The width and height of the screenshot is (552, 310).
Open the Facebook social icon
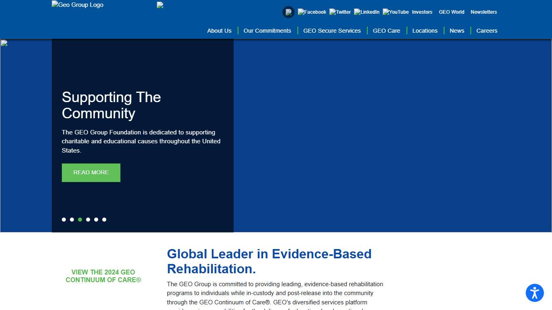(312, 12)
